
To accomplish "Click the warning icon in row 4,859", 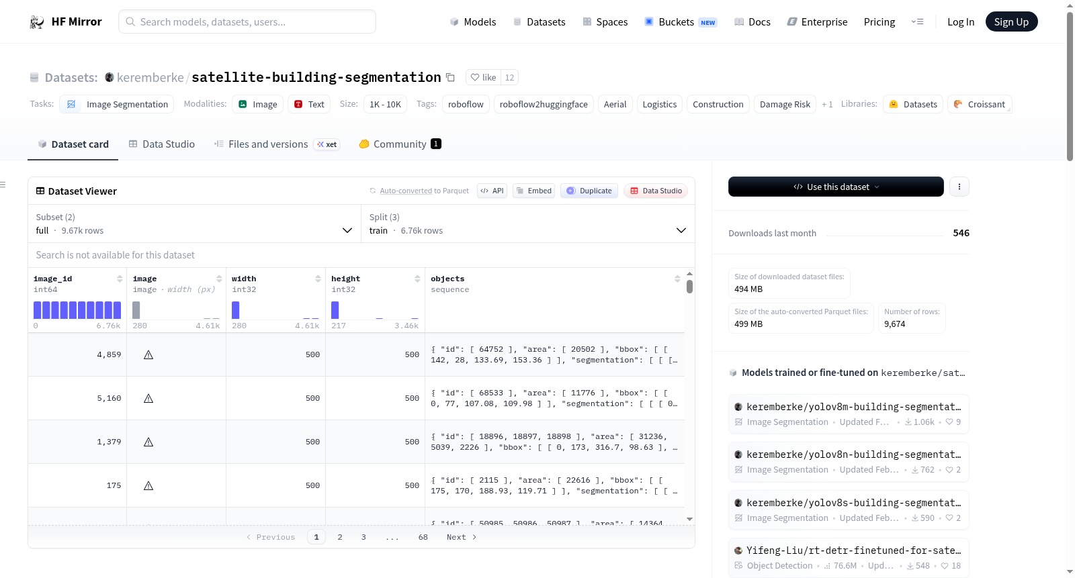I will click(148, 354).
